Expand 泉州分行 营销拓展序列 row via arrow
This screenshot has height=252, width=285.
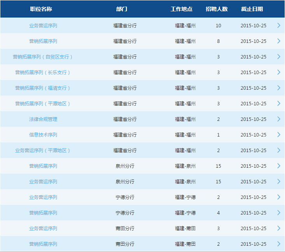tap(278, 166)
